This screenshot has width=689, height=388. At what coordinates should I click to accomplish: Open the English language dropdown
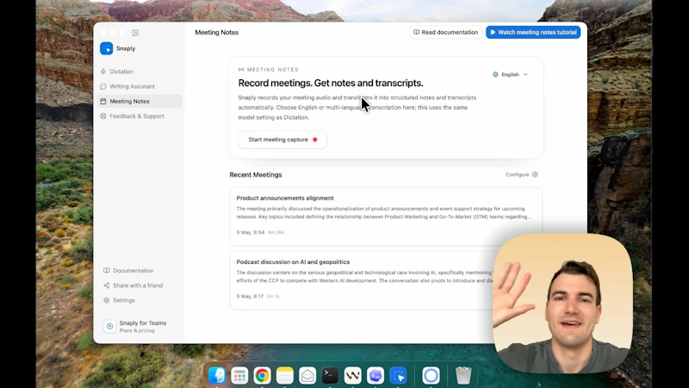click(510, 74)
